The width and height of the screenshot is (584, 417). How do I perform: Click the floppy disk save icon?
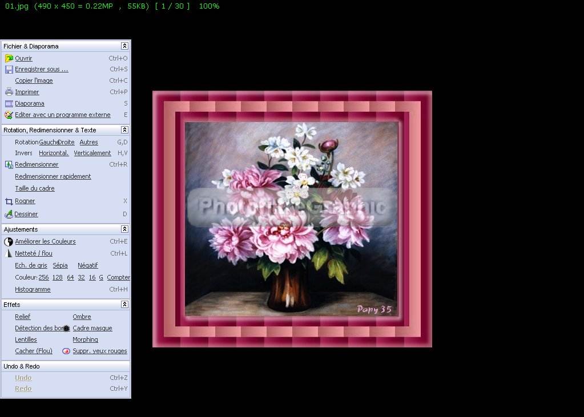(9, 70)
